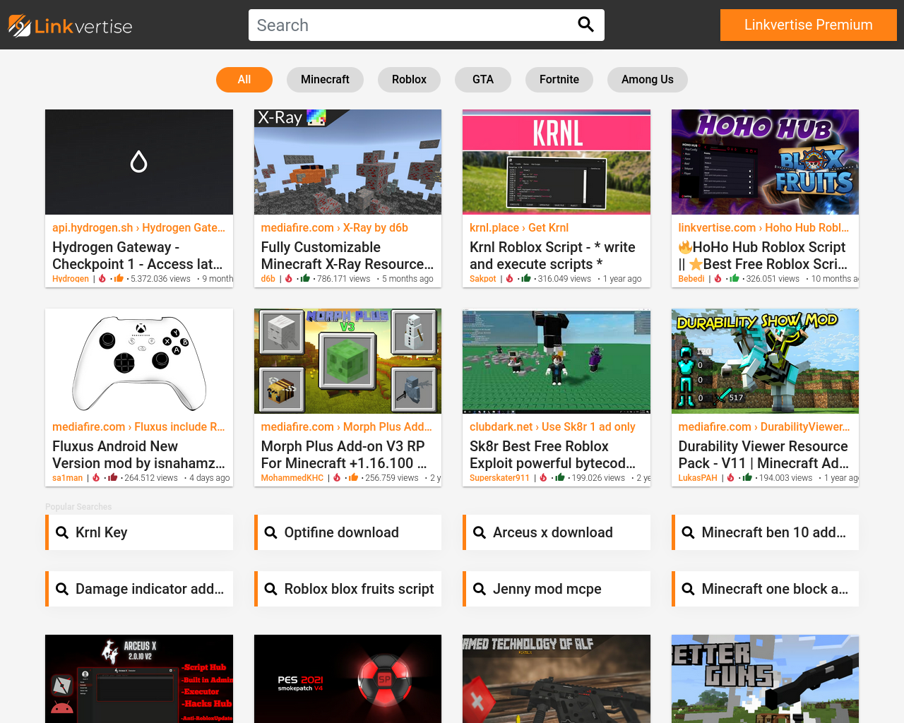Filter results by GTA

(x=483, y=80)
